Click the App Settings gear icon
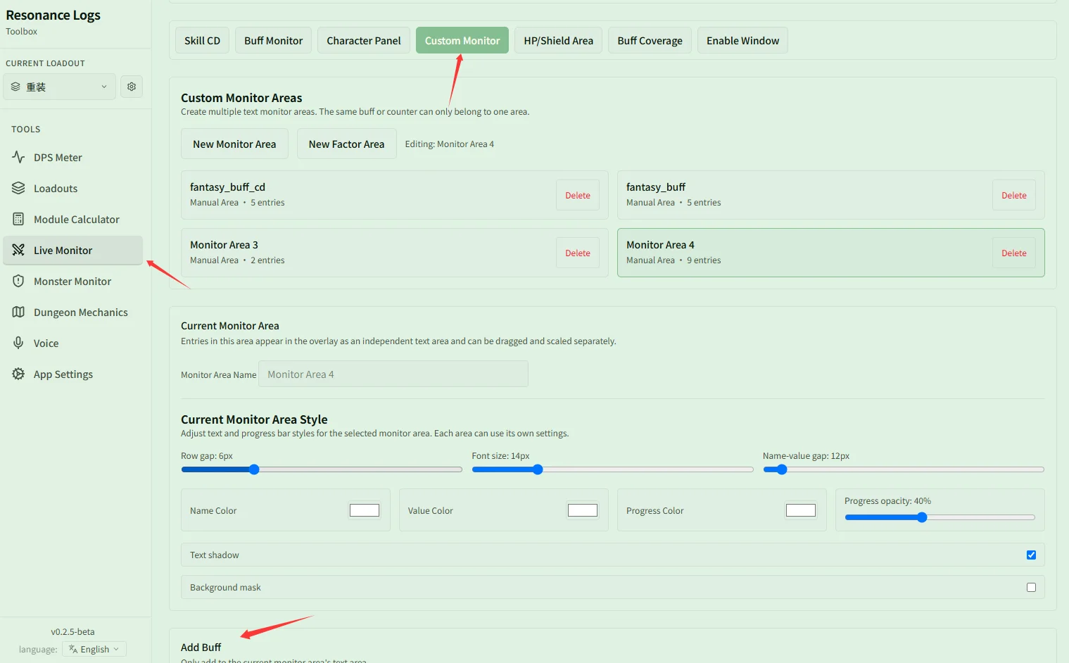The height and width of the screenshot is (663, 1069). click(18, 374)
